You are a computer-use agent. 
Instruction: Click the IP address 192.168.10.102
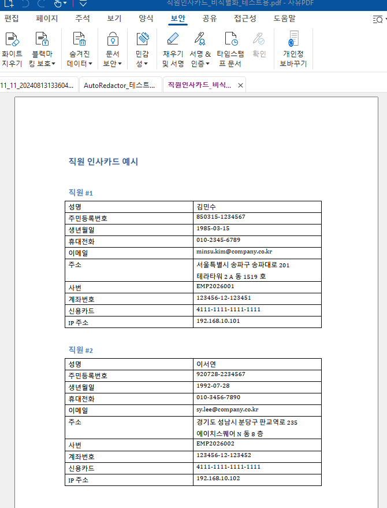[218, 478]
